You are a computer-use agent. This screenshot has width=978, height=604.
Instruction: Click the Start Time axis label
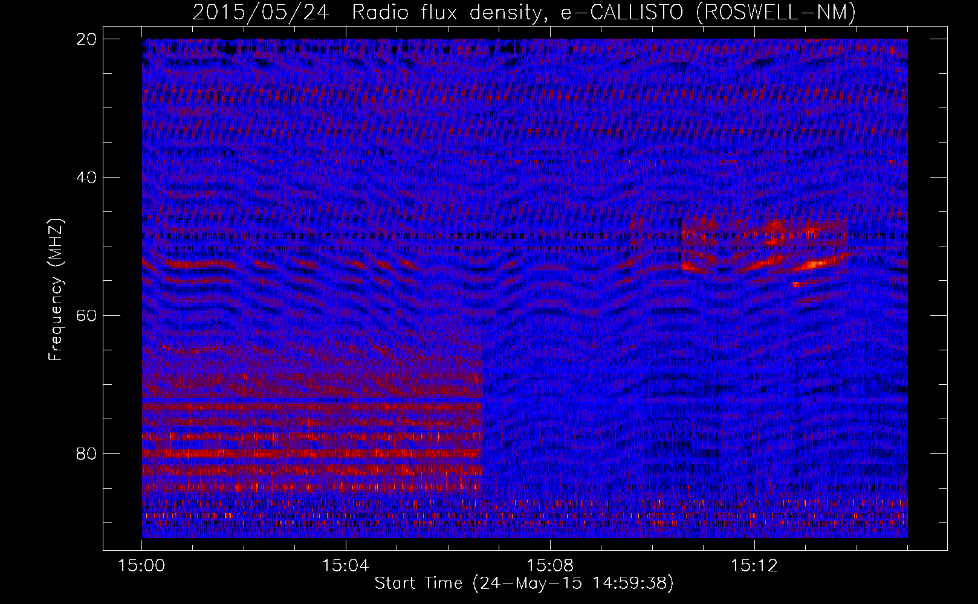click(x=524, y=583)
